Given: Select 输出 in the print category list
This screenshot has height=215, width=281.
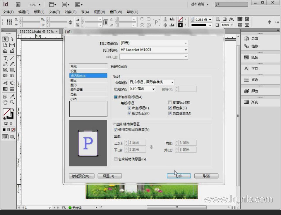Looking at the screenshot, I should coord(73,80).
